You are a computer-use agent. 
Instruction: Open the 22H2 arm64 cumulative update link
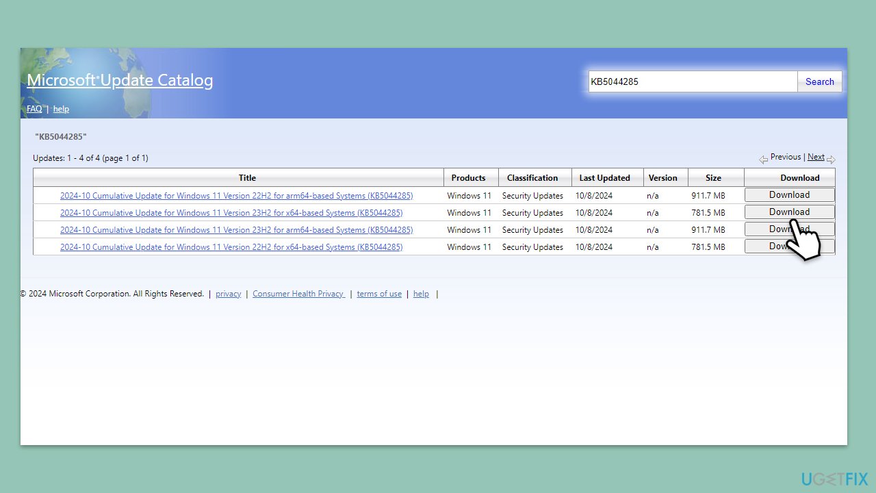tap(236, 196)
